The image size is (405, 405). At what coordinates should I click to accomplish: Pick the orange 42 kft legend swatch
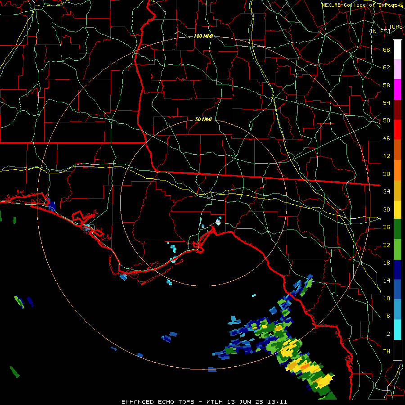(x=397, y=170)
